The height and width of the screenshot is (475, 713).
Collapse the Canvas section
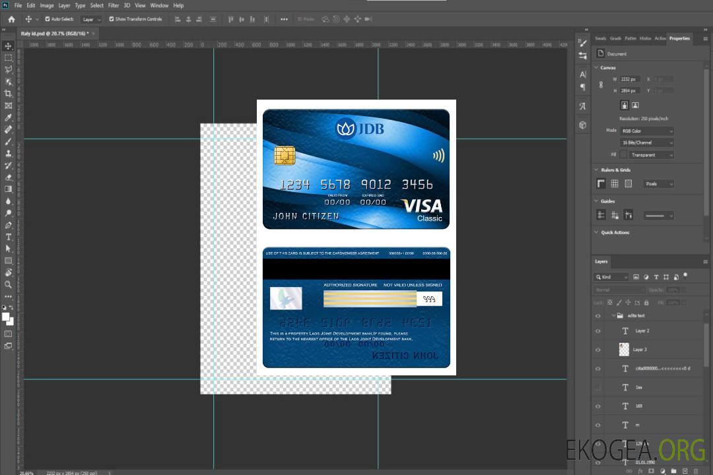(x=596, y=67)
